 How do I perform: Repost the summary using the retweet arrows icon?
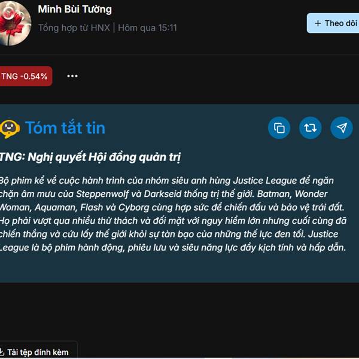point(310,128)
